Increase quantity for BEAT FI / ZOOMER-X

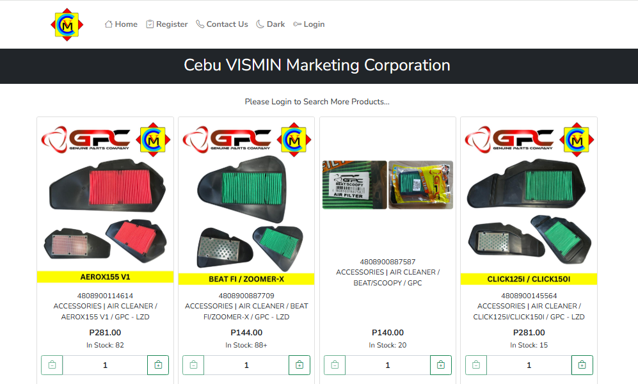coord(299,365)
